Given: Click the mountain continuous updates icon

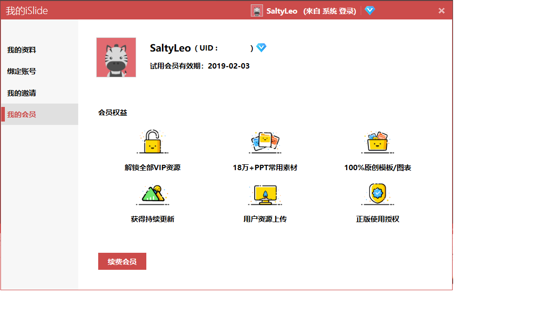Looking at the screenshot, I should (x=153, y=194).
